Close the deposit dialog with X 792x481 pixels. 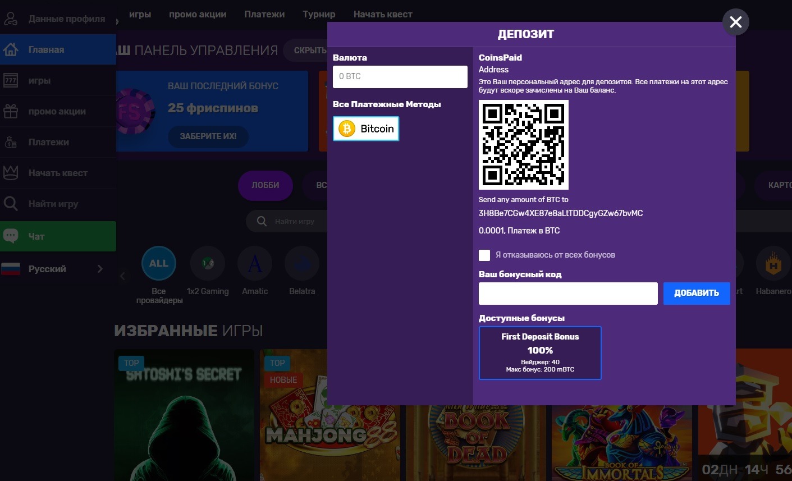(735, 22)
